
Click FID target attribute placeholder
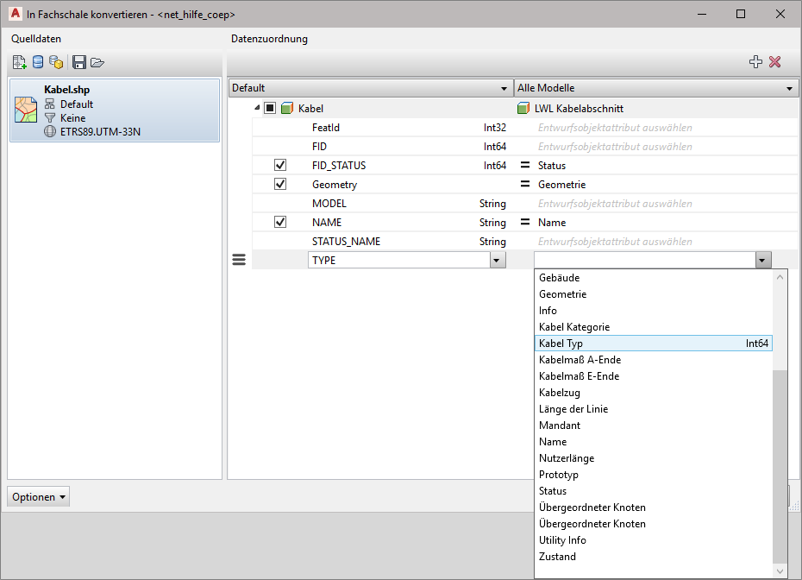tap(615, 147)
